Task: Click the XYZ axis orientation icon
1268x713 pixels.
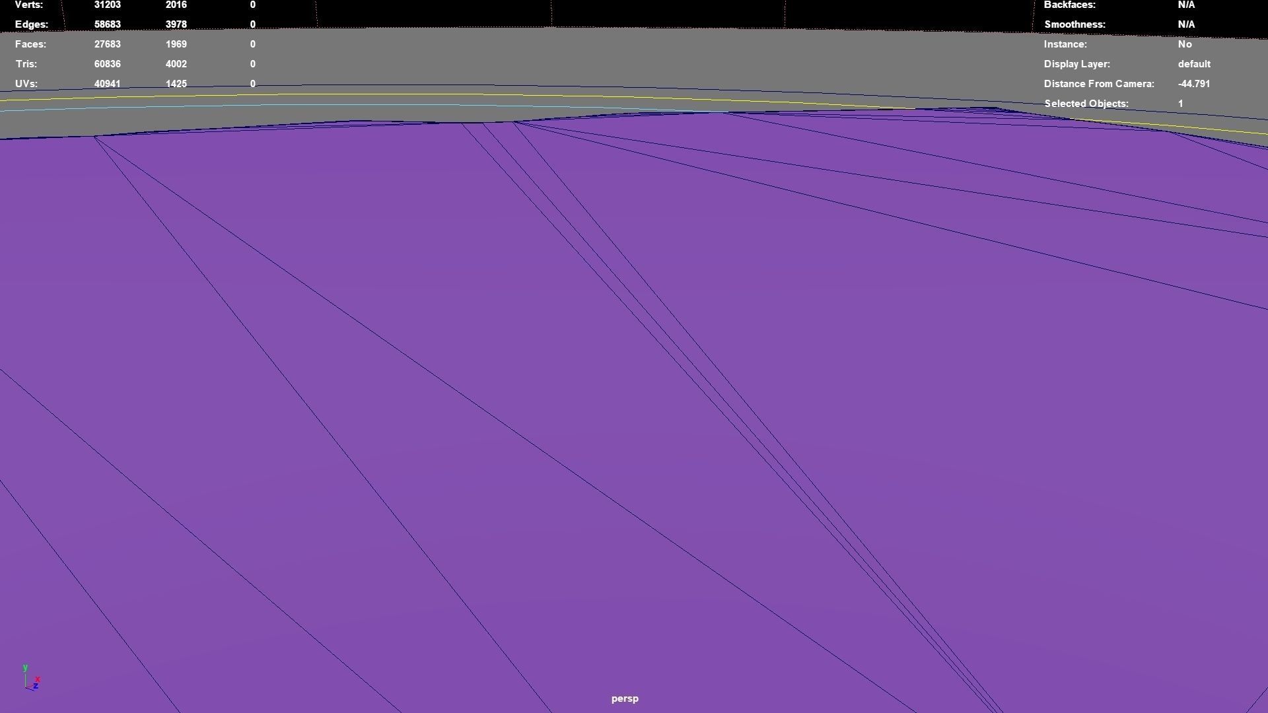Action: tap(31, 678)
